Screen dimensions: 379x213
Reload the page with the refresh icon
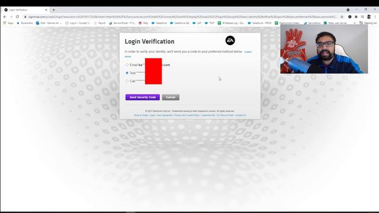[x=17, y=17]
